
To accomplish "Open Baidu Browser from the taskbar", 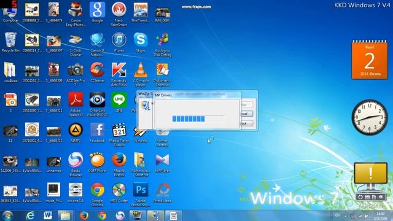I will [120, 215].
